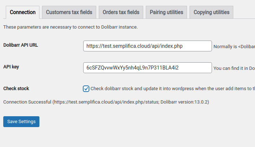
Task: Click the Save Settings button
Action: click(x=21, y=122)
